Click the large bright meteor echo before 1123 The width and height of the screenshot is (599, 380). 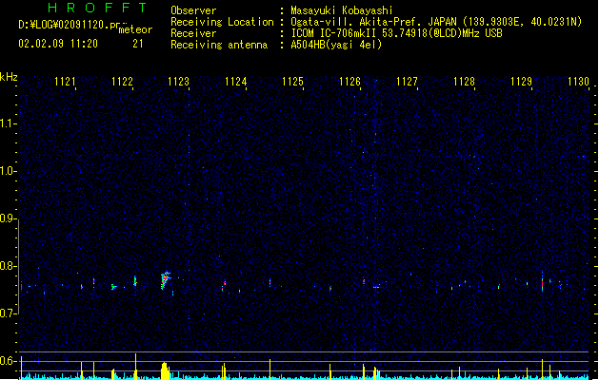pyautogui.click(x=165, y=280)
